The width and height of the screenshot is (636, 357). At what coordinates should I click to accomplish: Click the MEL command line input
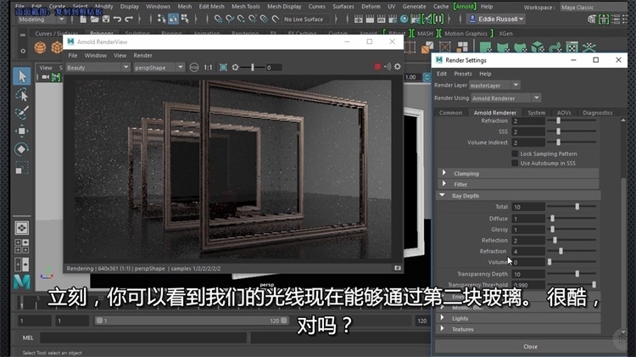point(142,337)
